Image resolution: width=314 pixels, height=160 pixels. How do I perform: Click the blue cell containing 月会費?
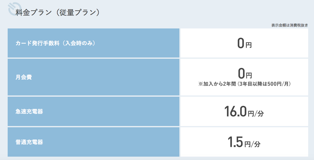click(94, 77)
